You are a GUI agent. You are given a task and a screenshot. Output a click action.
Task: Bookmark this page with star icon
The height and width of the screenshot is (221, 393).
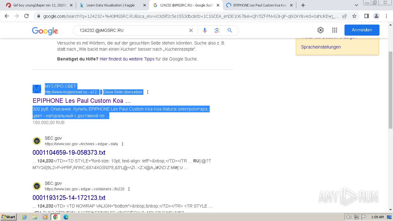354,16
